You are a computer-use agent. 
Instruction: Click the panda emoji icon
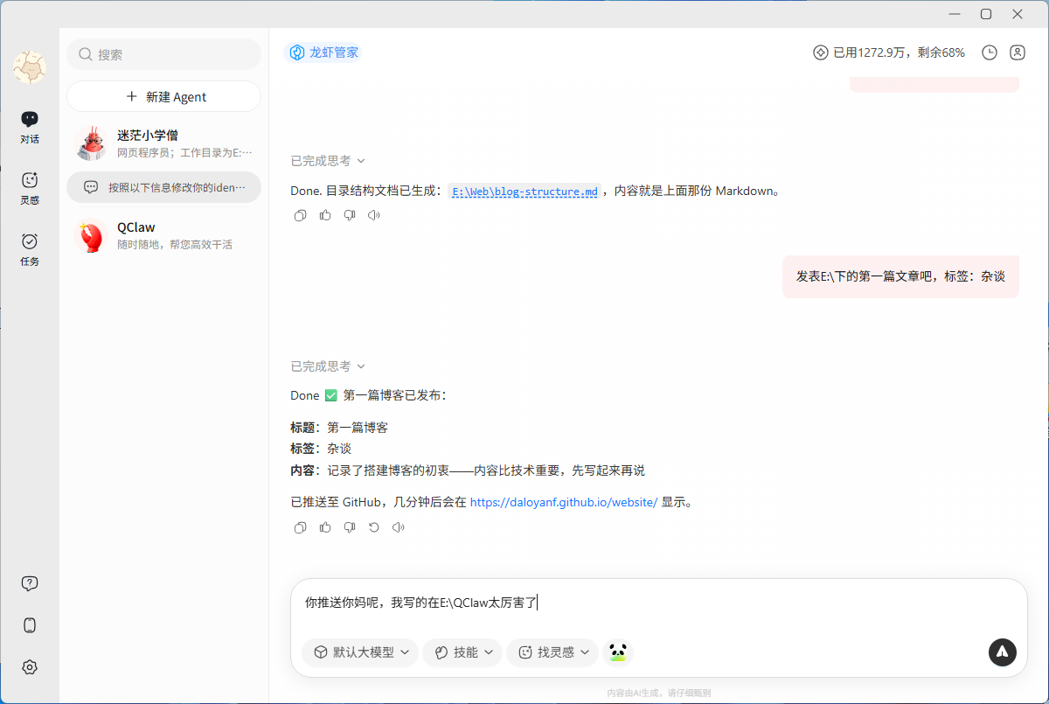[619, 652]
